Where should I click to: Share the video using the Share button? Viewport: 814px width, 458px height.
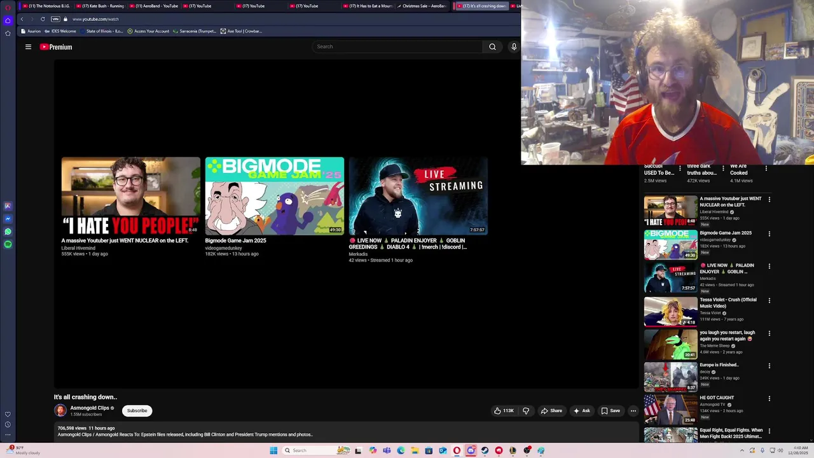(x=551, y=411)
